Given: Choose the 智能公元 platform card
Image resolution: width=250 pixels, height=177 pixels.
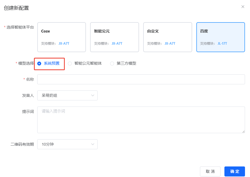Looking at the screenshot, I should tap(115, 37).
